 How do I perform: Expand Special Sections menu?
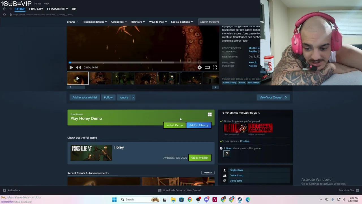[182, 22]
